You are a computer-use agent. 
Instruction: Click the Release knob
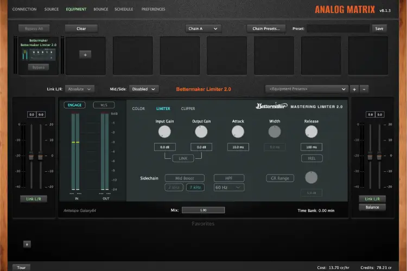[x=311, y=131]
